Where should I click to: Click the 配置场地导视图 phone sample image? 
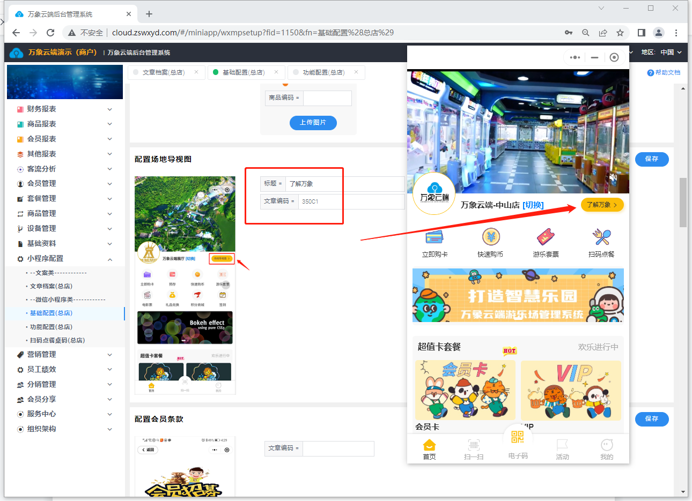(185, 286)
